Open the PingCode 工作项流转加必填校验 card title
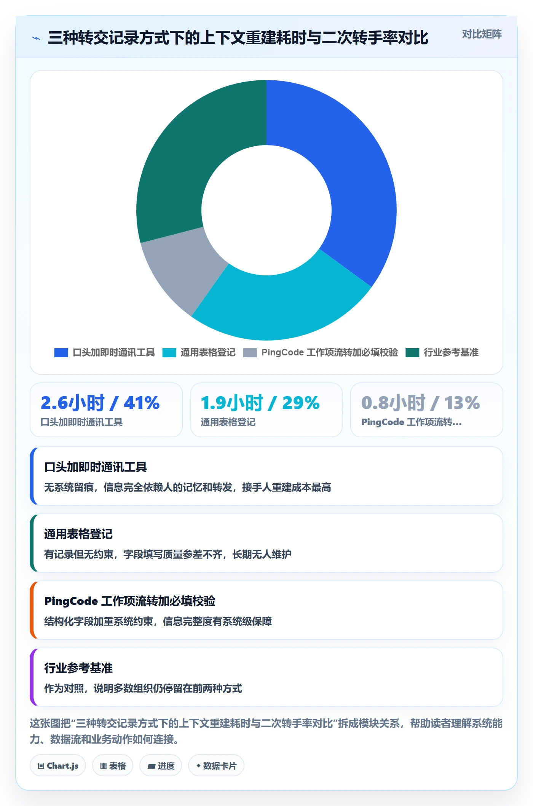This screenshot has width=533, height=806. (x=130, y=601)
